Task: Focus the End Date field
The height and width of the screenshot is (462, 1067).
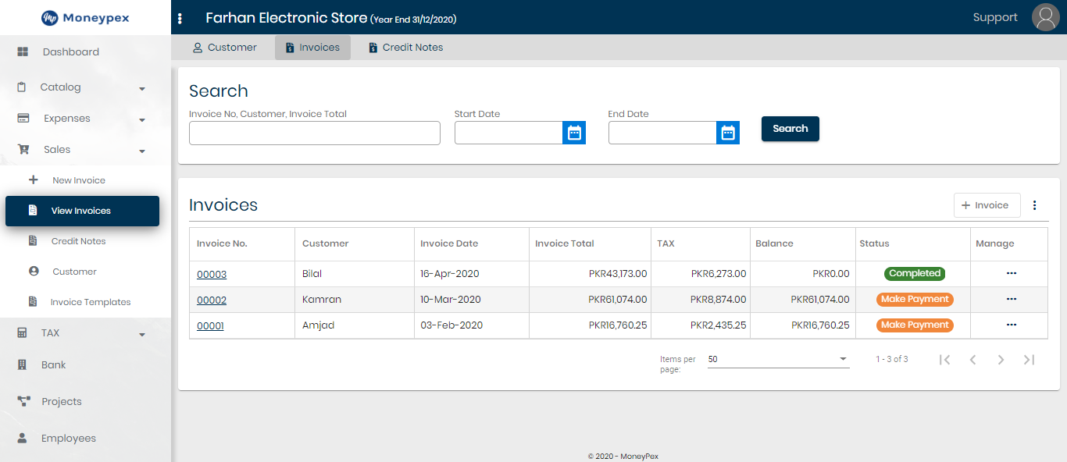Action: (x=662, y=133)
